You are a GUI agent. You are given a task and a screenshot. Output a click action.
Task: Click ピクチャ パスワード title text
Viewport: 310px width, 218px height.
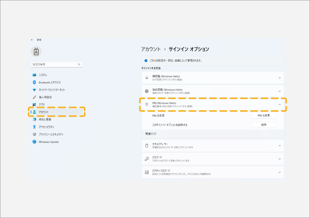pyautogui.click(x=161, y=171)
